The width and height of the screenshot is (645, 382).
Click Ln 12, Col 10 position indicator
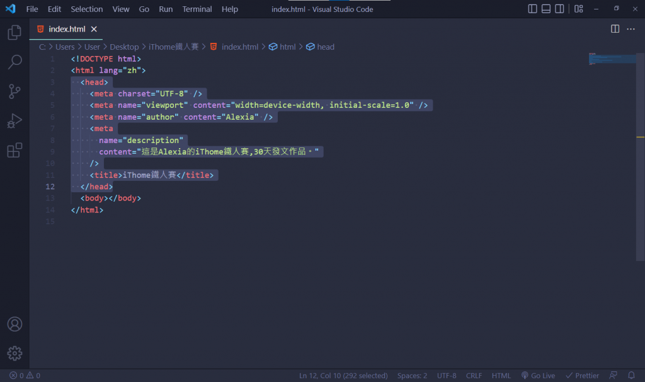(x=343, y=376)
